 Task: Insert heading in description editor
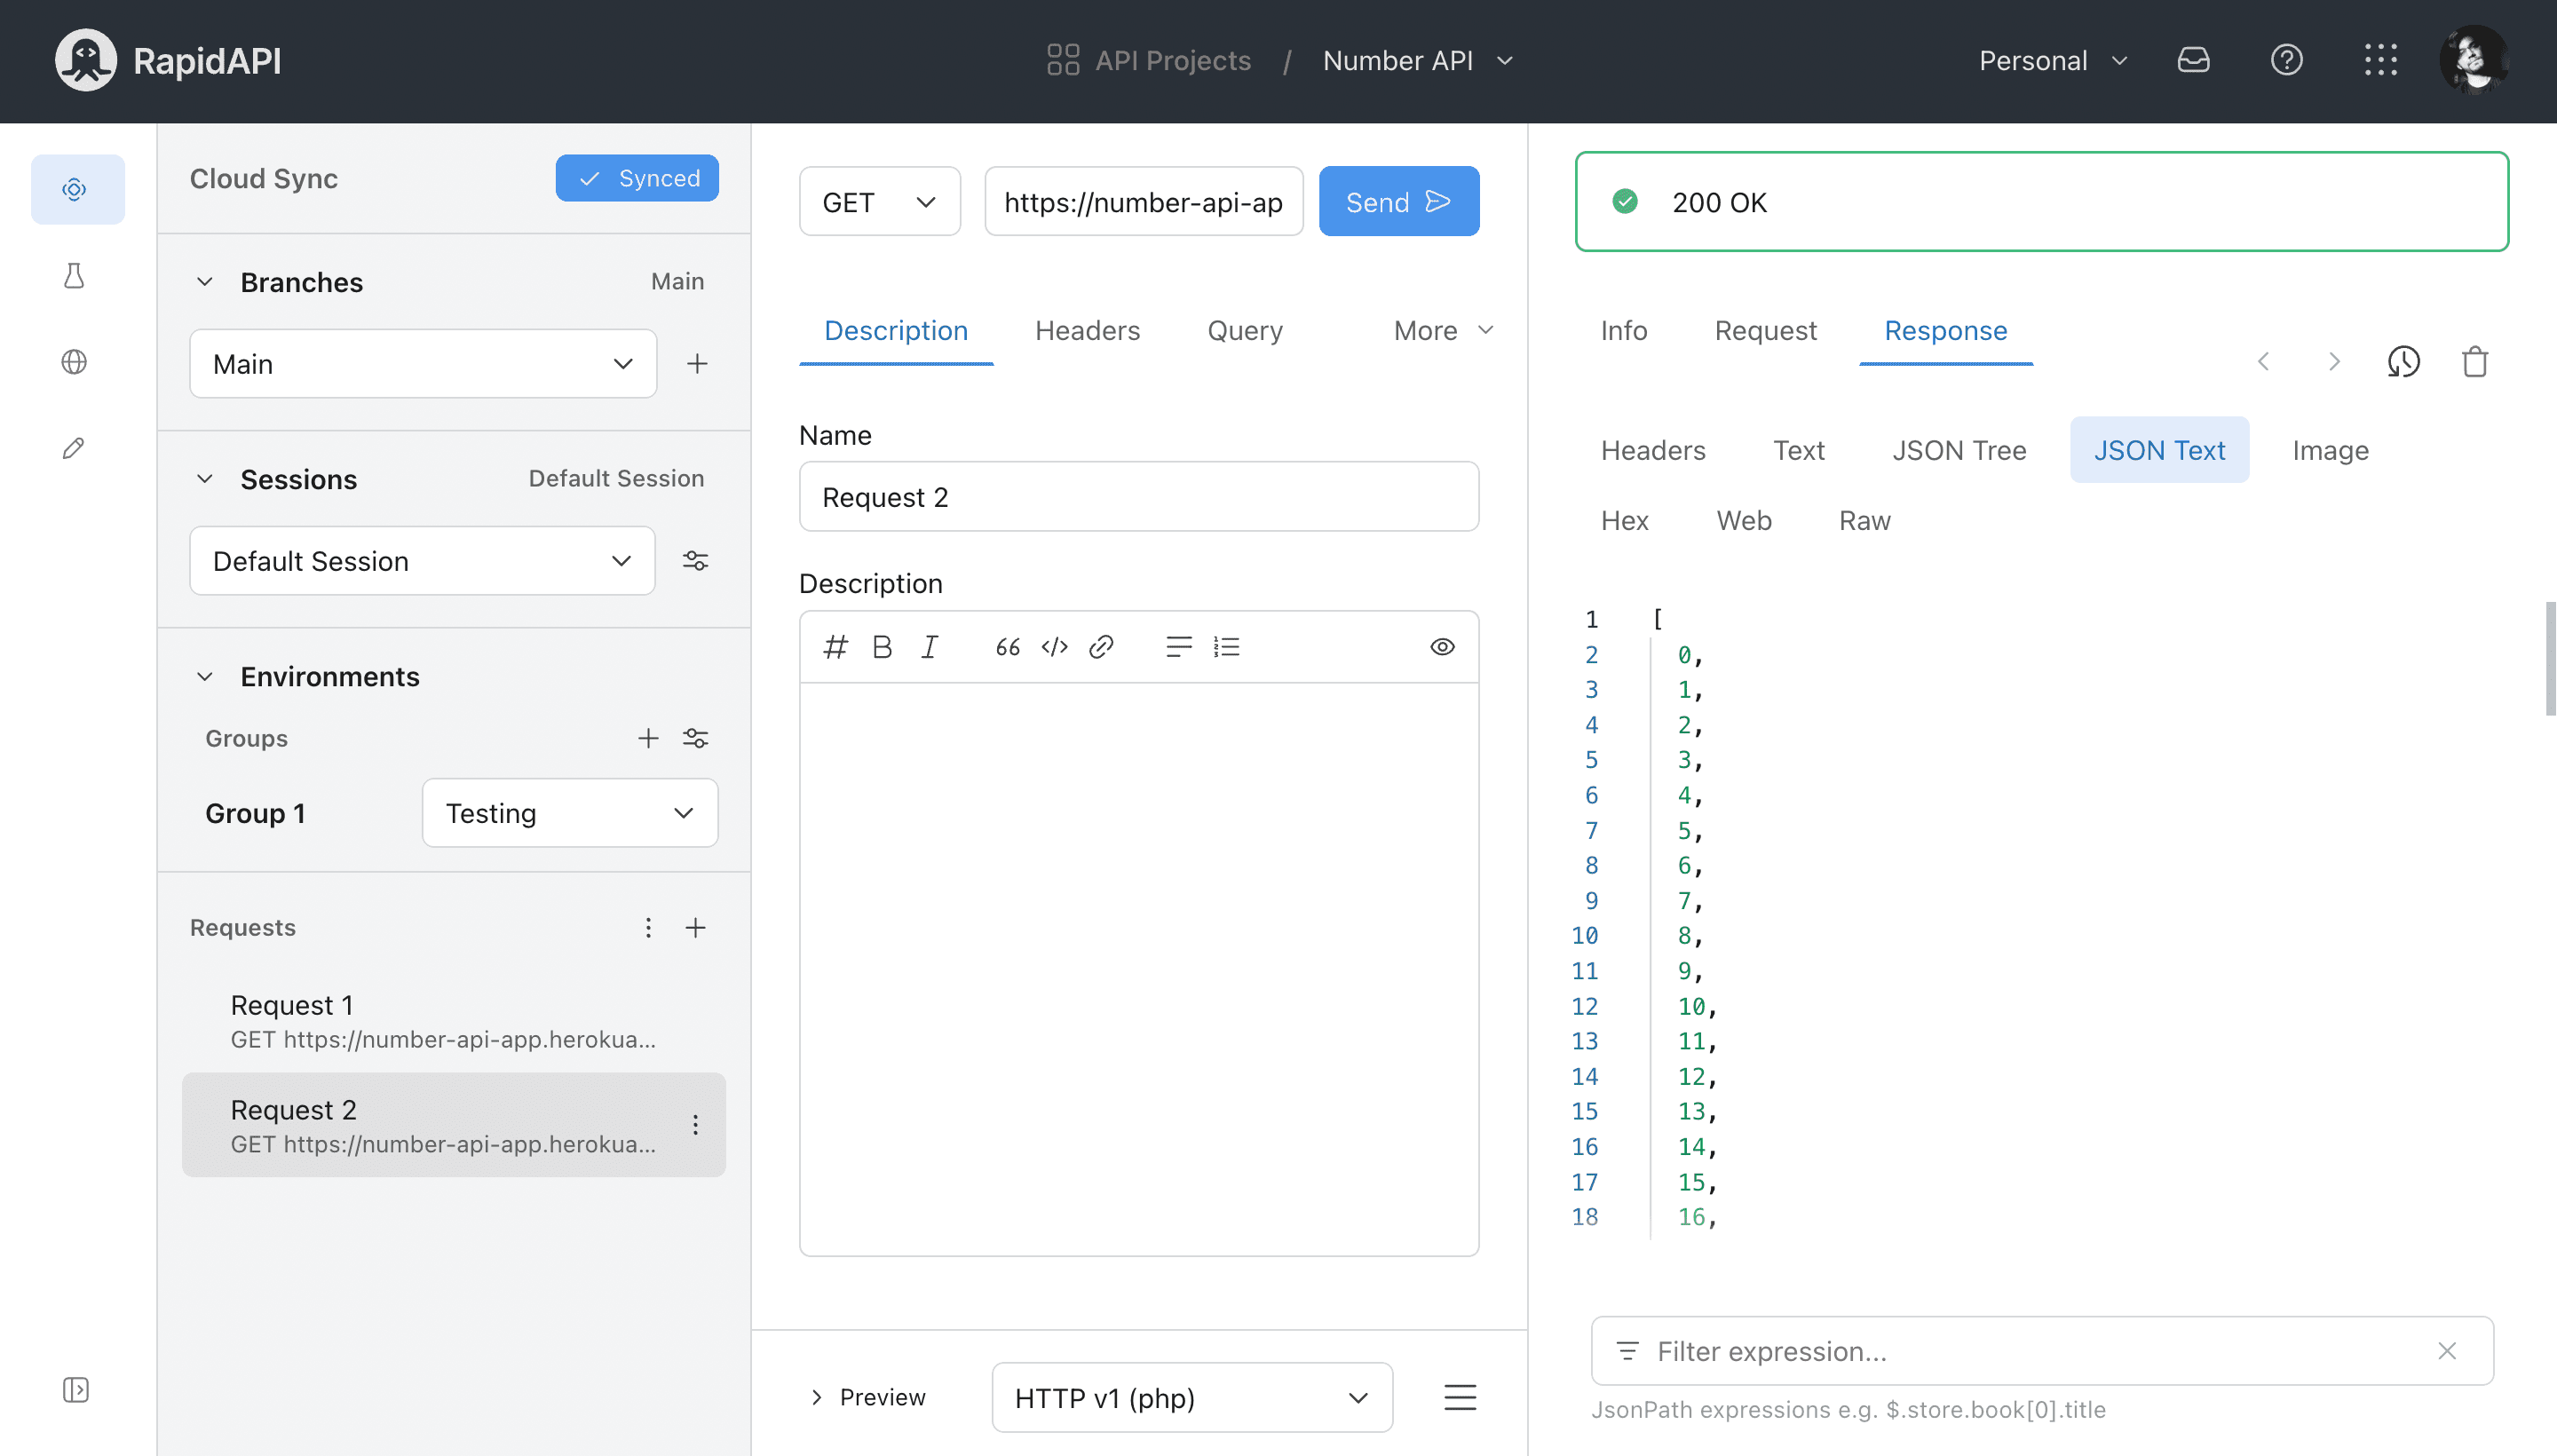pos(835,647)
